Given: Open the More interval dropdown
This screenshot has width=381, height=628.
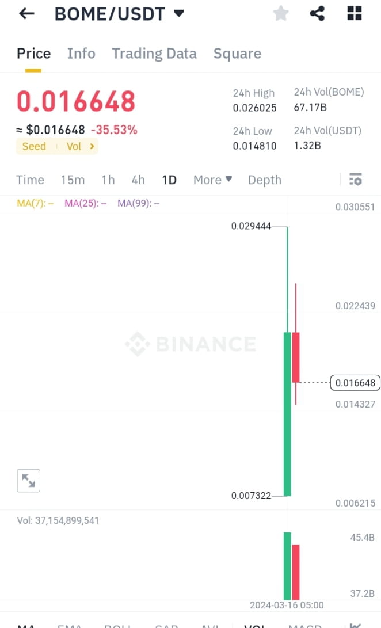Looking at the screenshot, I should coord(212,180).
